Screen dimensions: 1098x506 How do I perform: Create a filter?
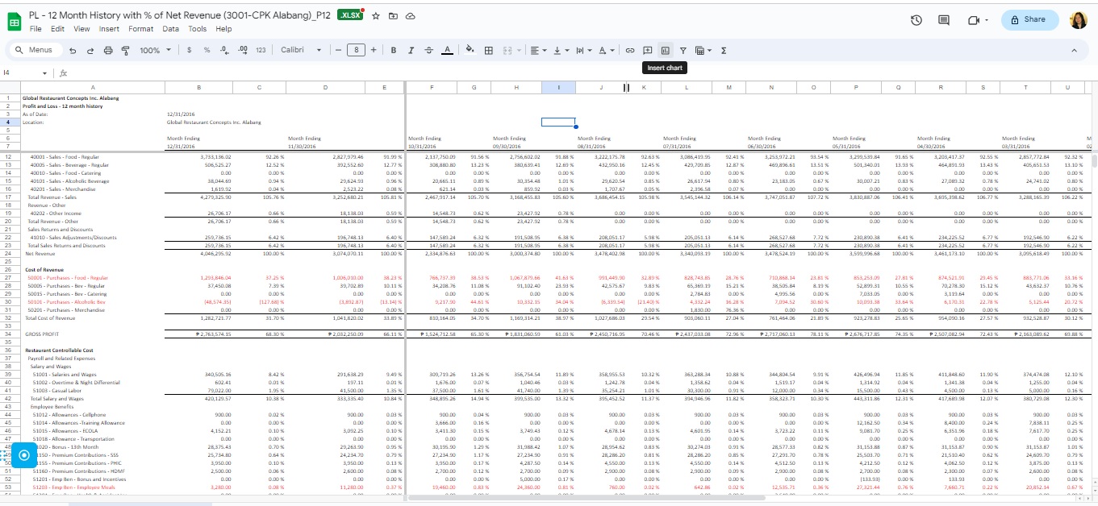click(683, 50)
